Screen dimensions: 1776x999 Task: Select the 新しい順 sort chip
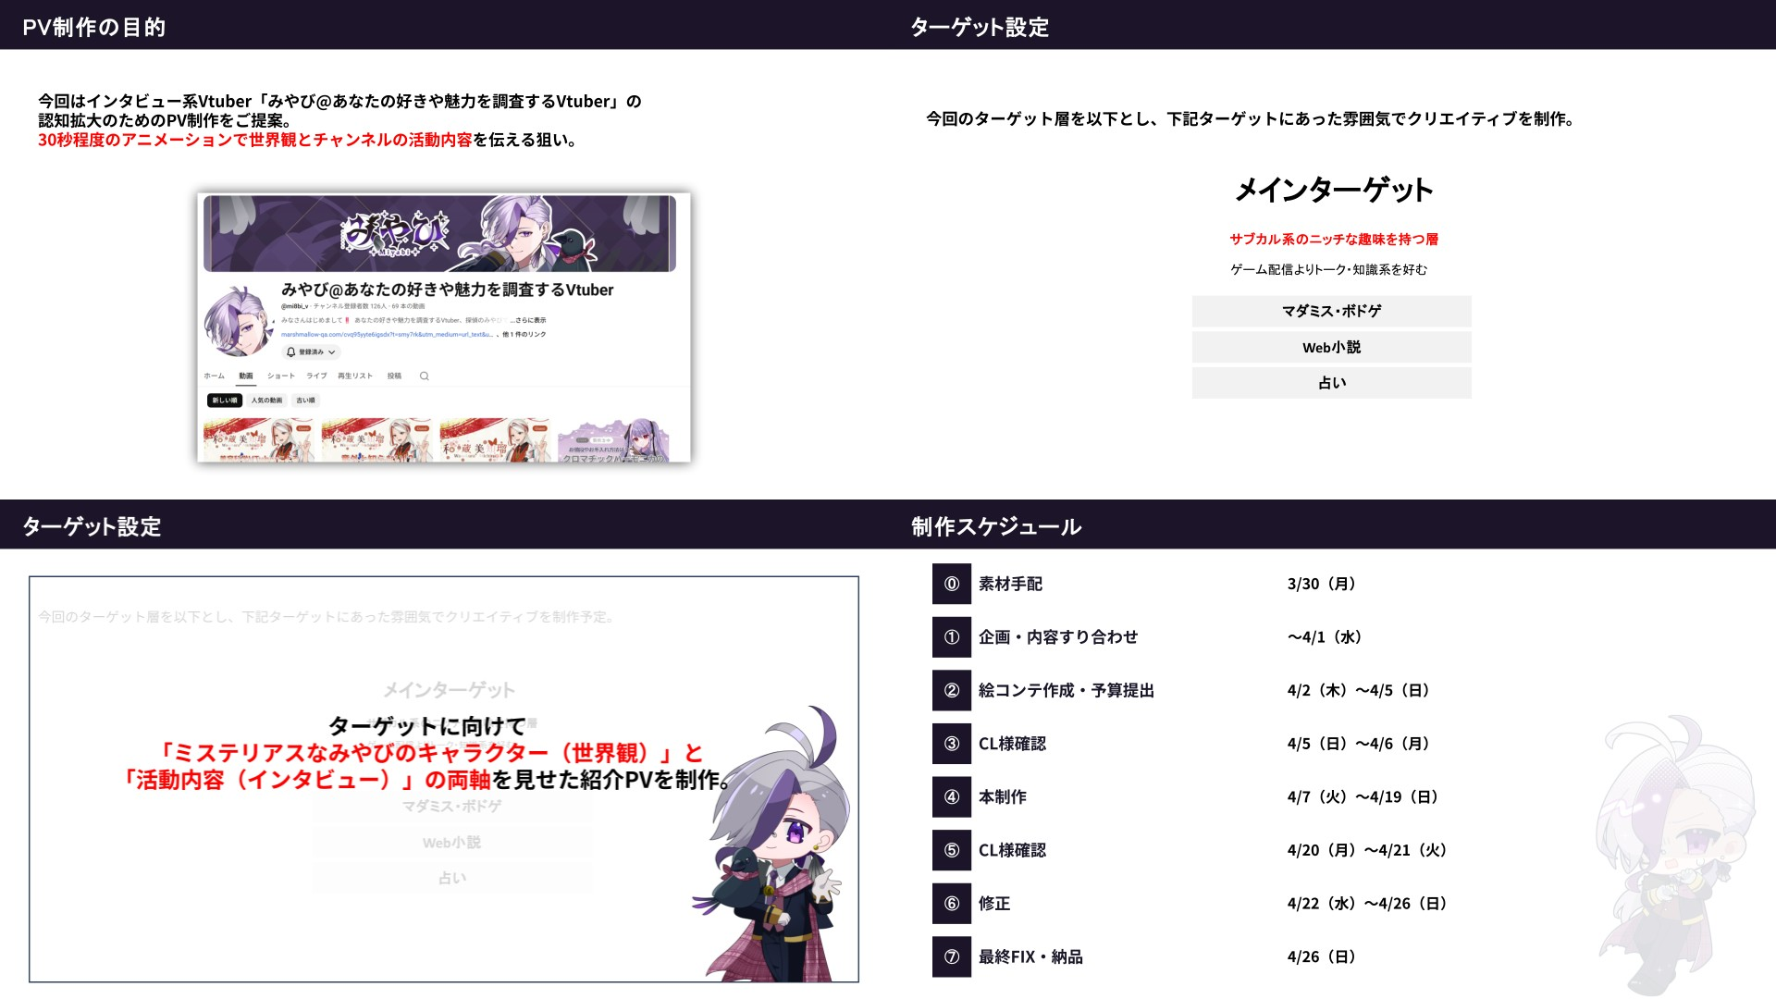225,401
